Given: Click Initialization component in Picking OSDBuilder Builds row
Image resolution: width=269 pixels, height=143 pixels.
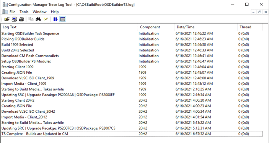Looking at the screenshot, I should click(148, 39).
